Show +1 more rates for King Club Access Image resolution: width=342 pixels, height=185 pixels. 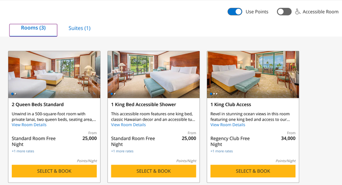[222, 151]
